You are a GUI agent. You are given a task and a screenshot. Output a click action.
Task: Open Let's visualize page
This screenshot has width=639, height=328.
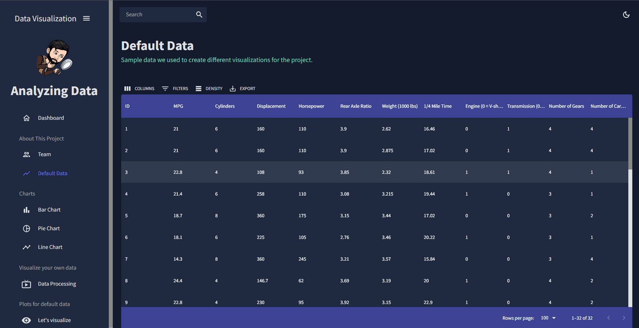[55, 320]
